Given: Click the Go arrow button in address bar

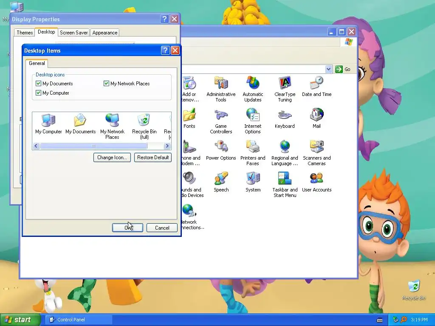Looking at the screenshot, I should tap(339, 69).
